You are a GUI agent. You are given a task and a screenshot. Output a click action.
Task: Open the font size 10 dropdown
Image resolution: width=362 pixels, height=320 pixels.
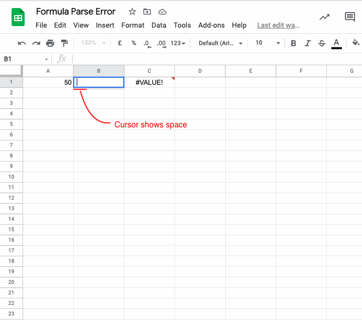[267, 43]
